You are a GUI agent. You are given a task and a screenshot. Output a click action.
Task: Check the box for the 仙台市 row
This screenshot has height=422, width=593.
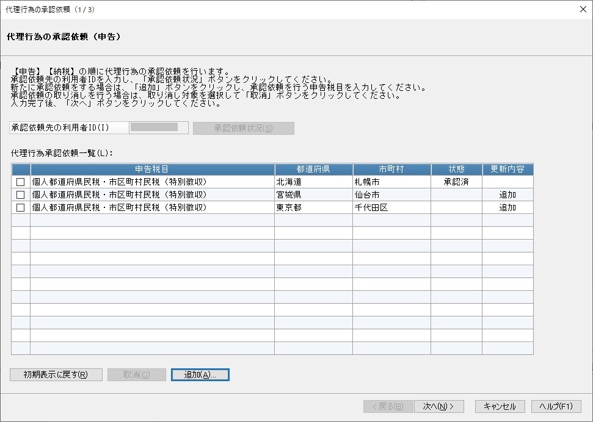[20, 195]
